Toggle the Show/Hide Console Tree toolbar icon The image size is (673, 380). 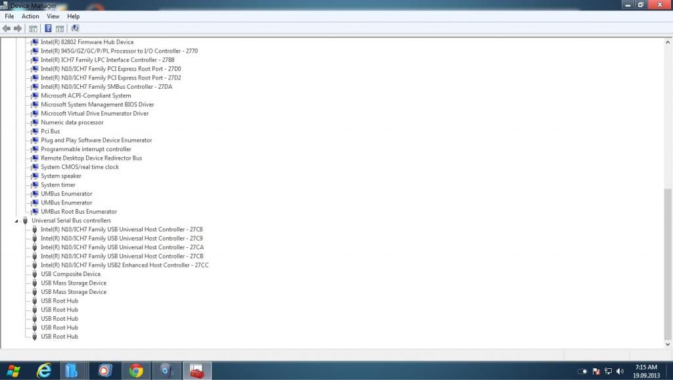click(33, 28)
